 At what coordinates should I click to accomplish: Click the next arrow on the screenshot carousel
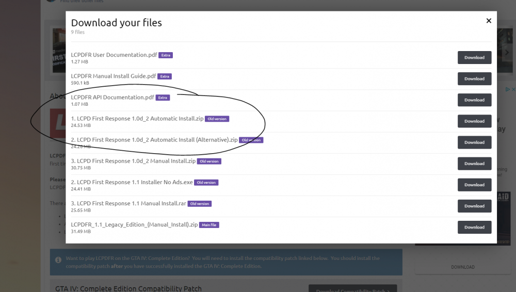click(x=507, y=52)
